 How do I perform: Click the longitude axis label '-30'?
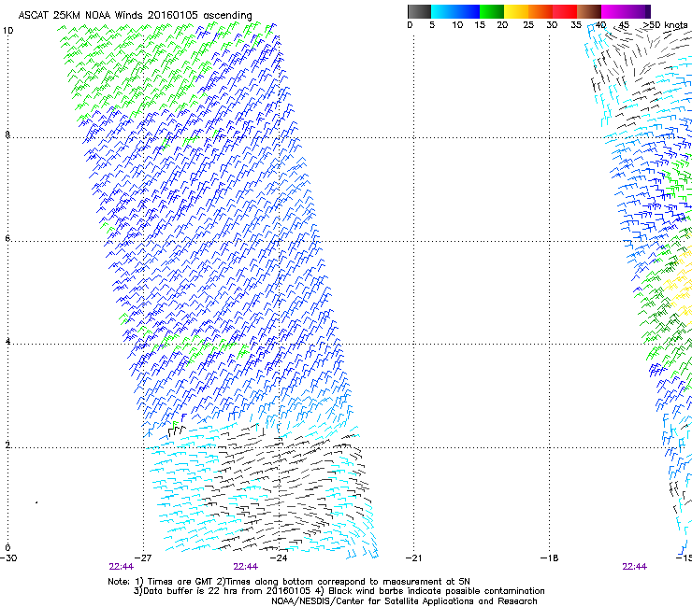coord(8,558)
